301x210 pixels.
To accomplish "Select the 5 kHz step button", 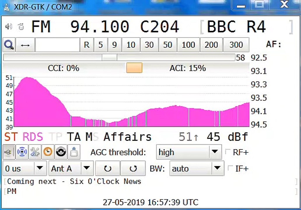I will [x=101, y=45].
